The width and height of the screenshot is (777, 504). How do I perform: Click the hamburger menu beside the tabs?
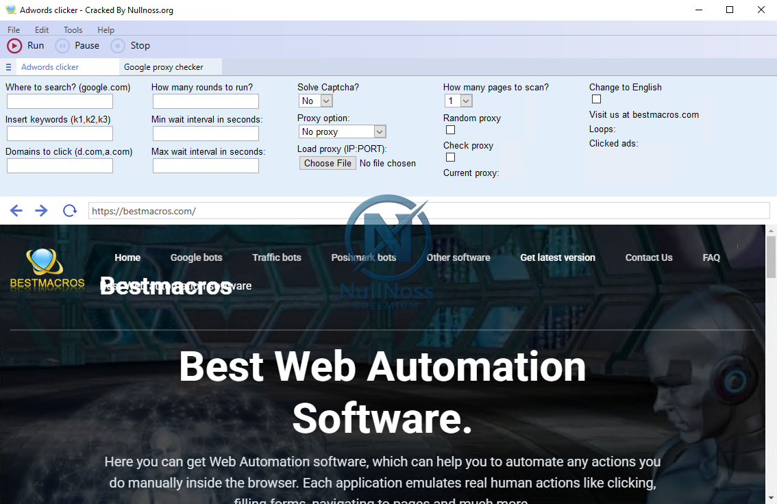coord(8,66)
